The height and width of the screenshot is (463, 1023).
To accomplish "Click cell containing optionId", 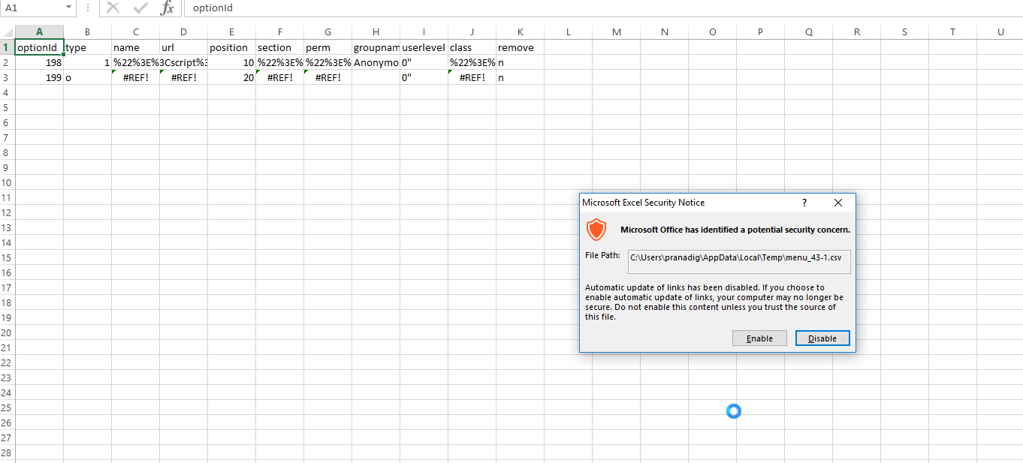I will (39, 47).
